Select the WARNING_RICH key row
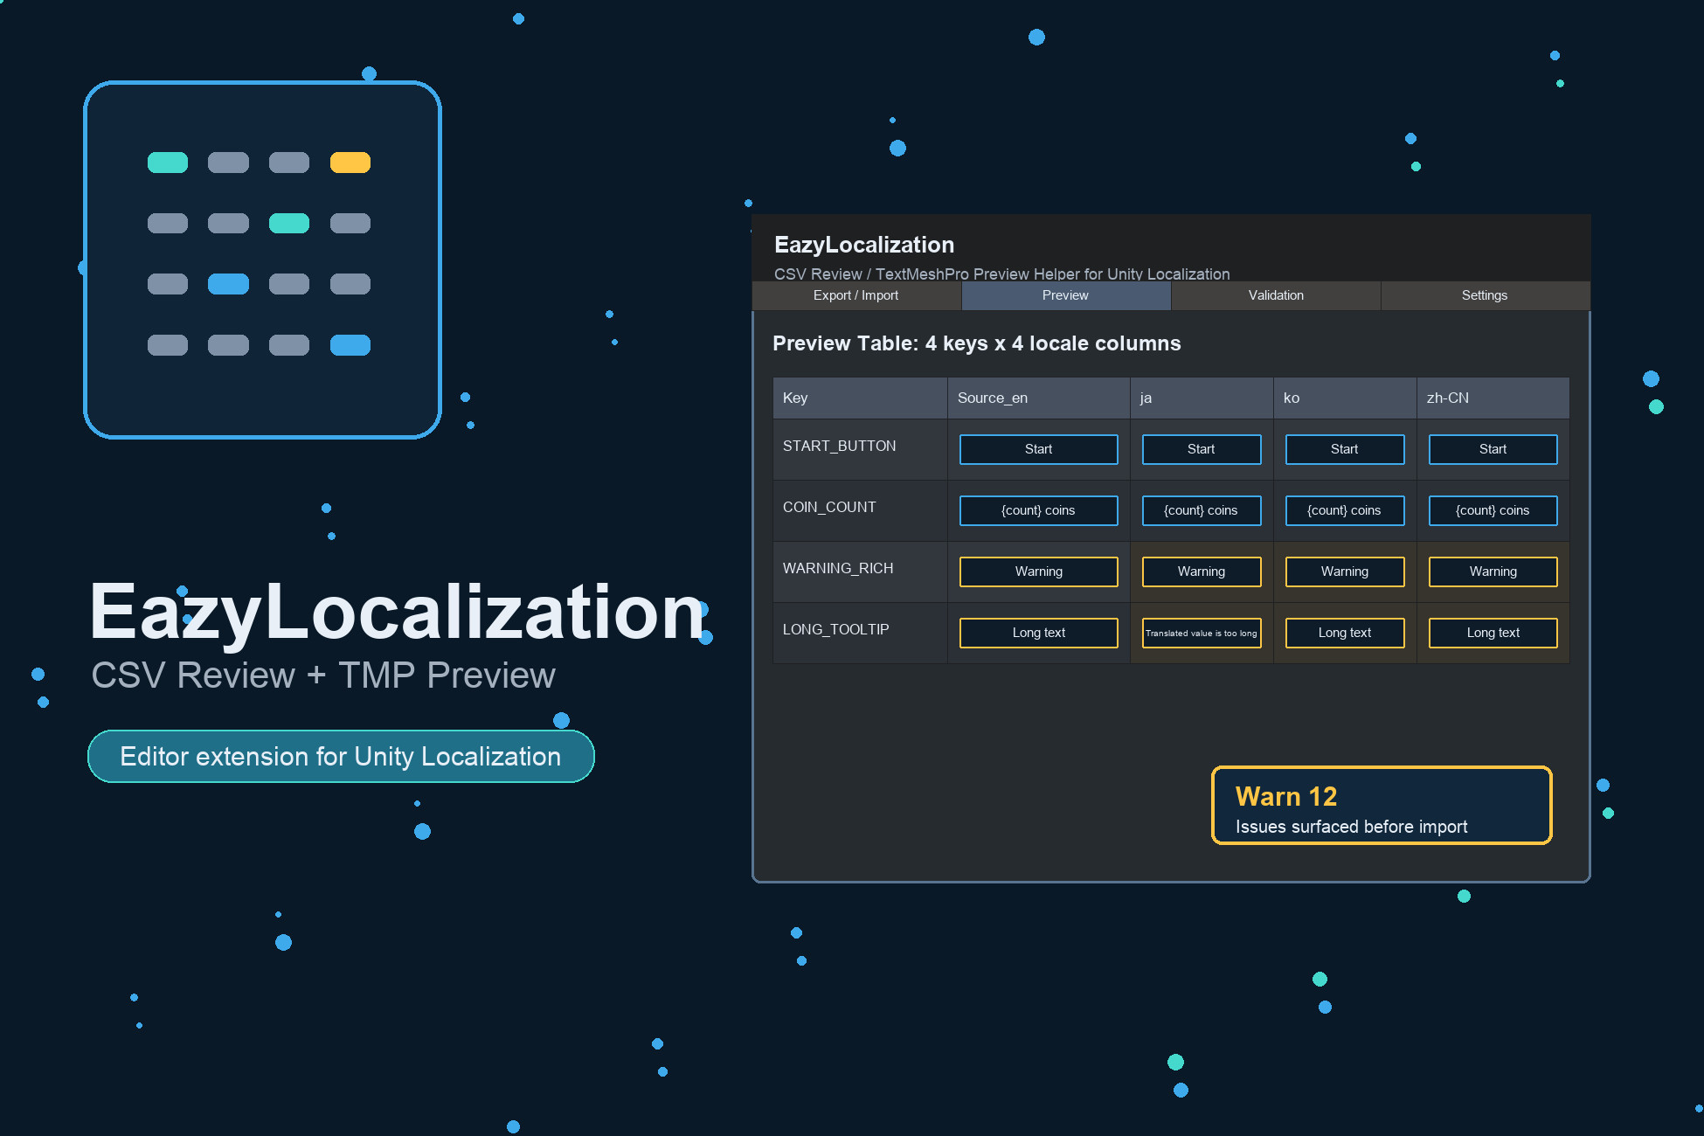 1171,571
